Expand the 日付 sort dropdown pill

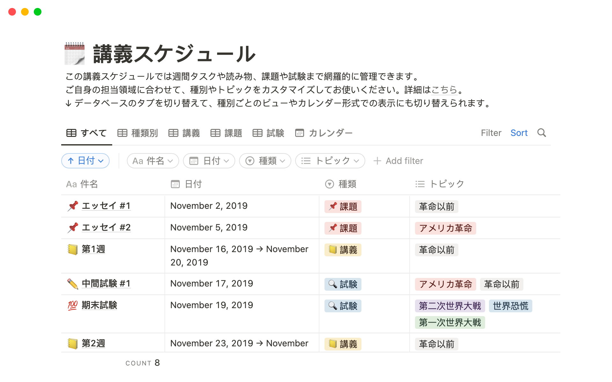(85, 161)
